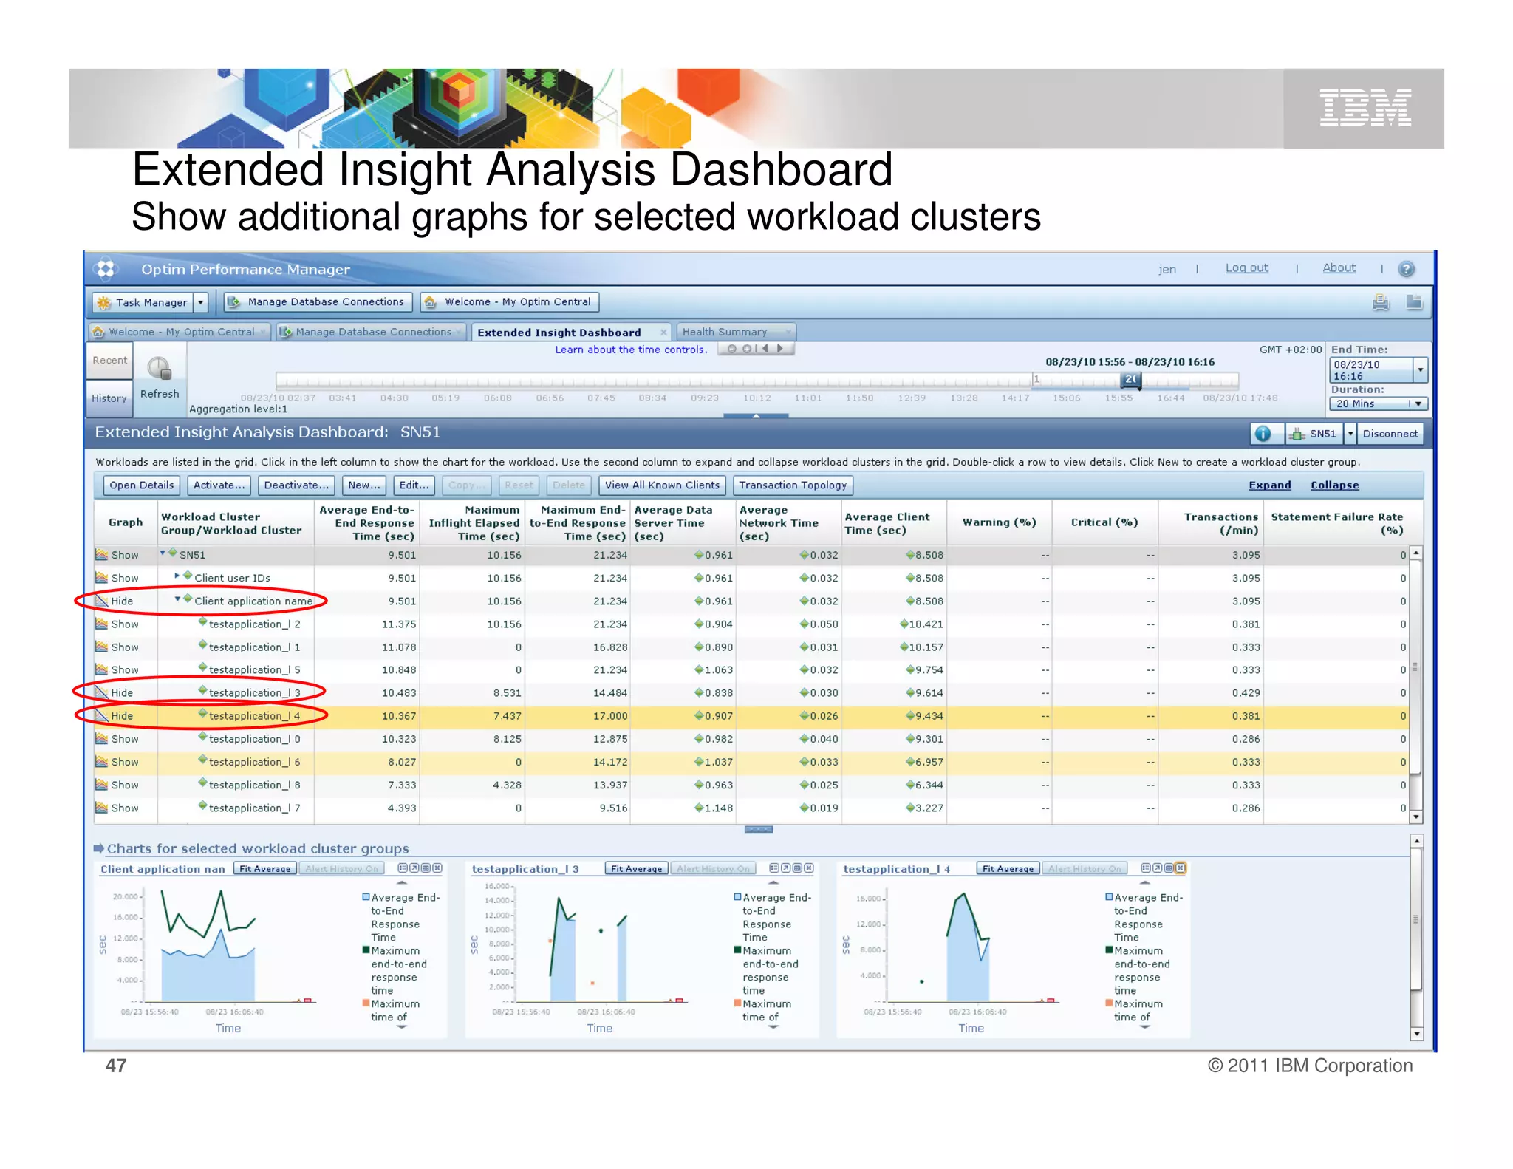Click the save icon beside print
This screenshot has height=1169, width=1513.
1414,302
